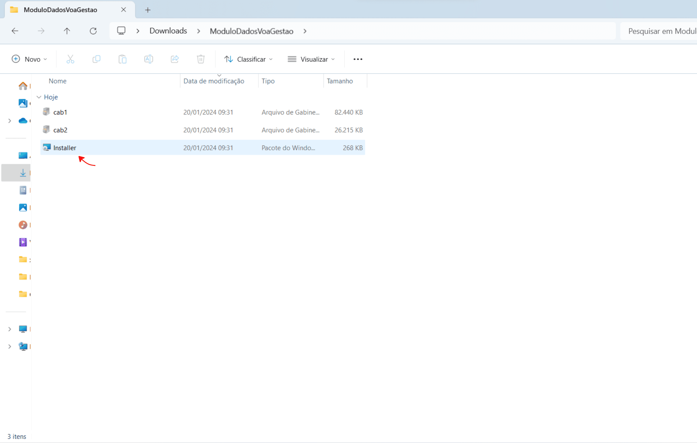Image resolution: width=697 pixels, height=443 pixels.
Task: Sort by the Tamanho column header
Action: [x=340, y=81]
